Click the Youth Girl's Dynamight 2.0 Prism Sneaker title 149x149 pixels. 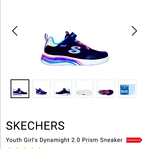point(64,140)
